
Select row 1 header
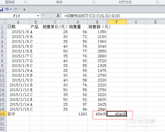click(x=3, y=27)
